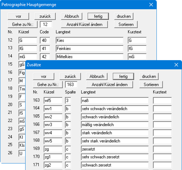Click the empty Kurztext field of row 165
Viewport: 182px width, 170px height.
(162, 117)
